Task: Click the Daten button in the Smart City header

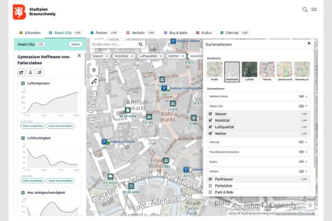Action: coord(76,44)
